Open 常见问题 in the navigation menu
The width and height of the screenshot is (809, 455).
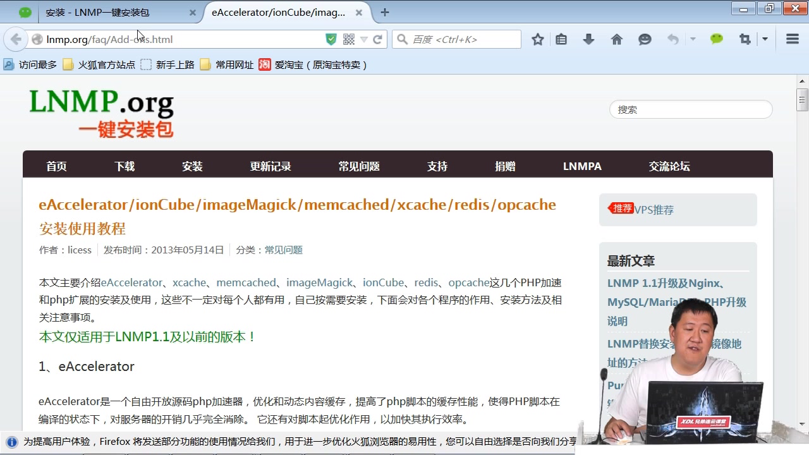[x=359, y=166]
